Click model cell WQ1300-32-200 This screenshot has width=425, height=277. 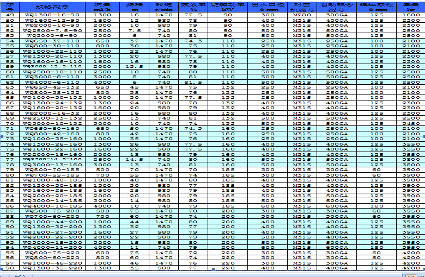[x=52, y=226]
